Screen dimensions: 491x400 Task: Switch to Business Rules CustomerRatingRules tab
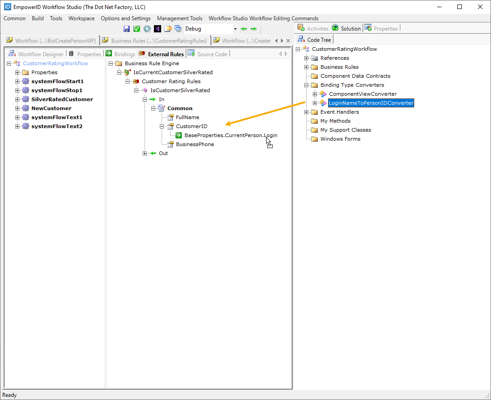pyautogui.click(x=154, y=40)
